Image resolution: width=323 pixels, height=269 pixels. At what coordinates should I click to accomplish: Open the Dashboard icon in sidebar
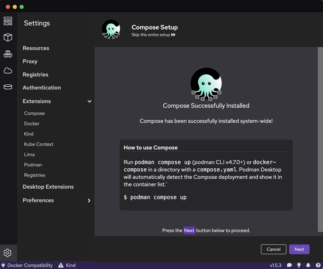click(x=8, y=21)
